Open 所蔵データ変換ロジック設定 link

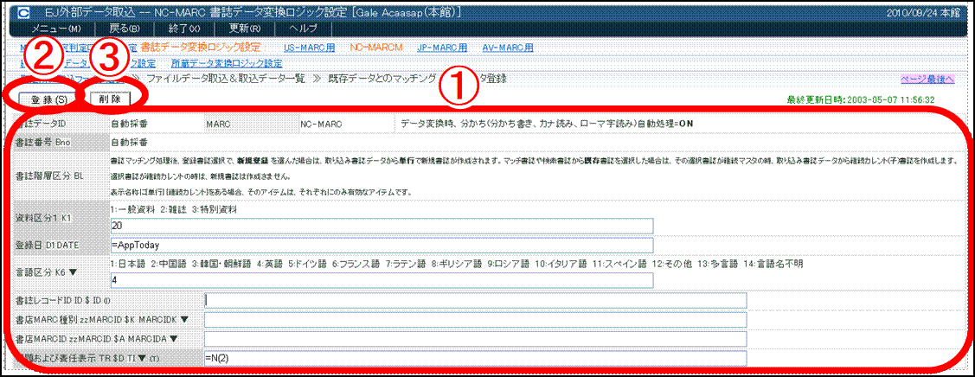click(x=227, y=63)
